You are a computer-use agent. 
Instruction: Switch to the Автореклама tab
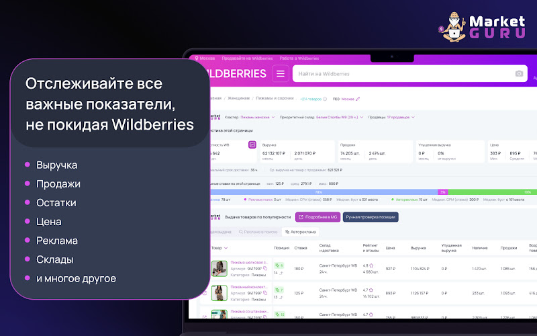coord(300,232)
